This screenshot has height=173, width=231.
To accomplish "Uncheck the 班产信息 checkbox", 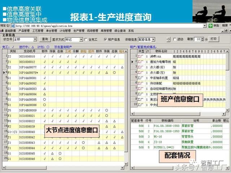I will [105, 39].
